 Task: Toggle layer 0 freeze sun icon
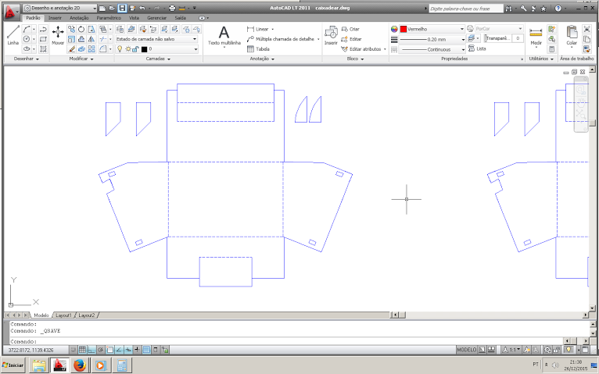click(128, 48)
